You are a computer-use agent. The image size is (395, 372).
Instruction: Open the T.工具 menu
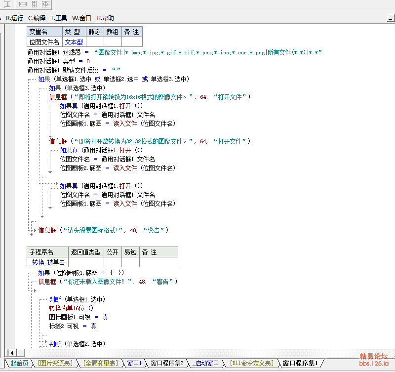[59, 18]
